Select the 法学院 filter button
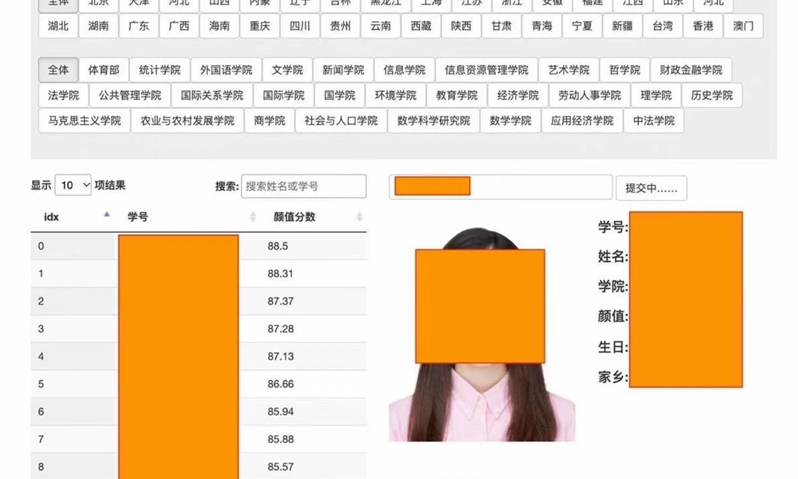The height and width of the screenshot is (479, 798). click(64, 95)
